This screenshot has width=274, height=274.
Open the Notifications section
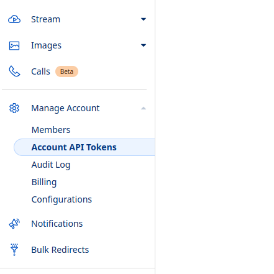[x=57, y=224]
